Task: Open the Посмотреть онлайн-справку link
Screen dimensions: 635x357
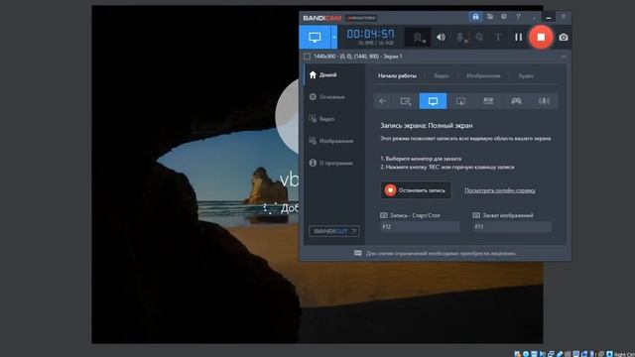Action: pos(500,190)
